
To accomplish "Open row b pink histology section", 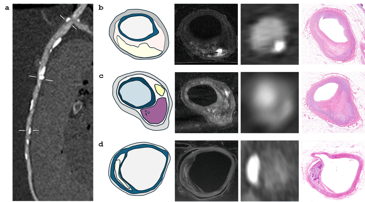I will (x=333, y=34).
